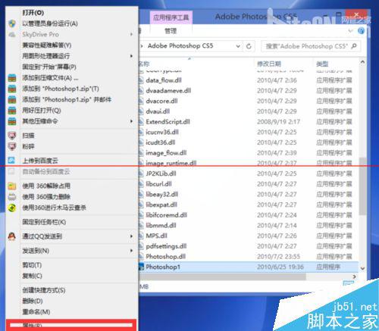
Task: Sort files by the 类型 column header
Action: 322,64
